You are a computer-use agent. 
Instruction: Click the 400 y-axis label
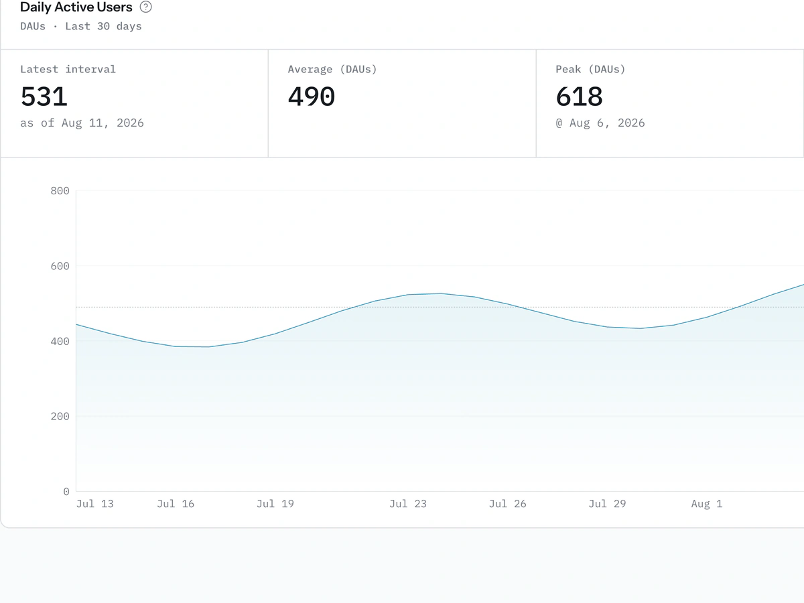coord(60,341)
